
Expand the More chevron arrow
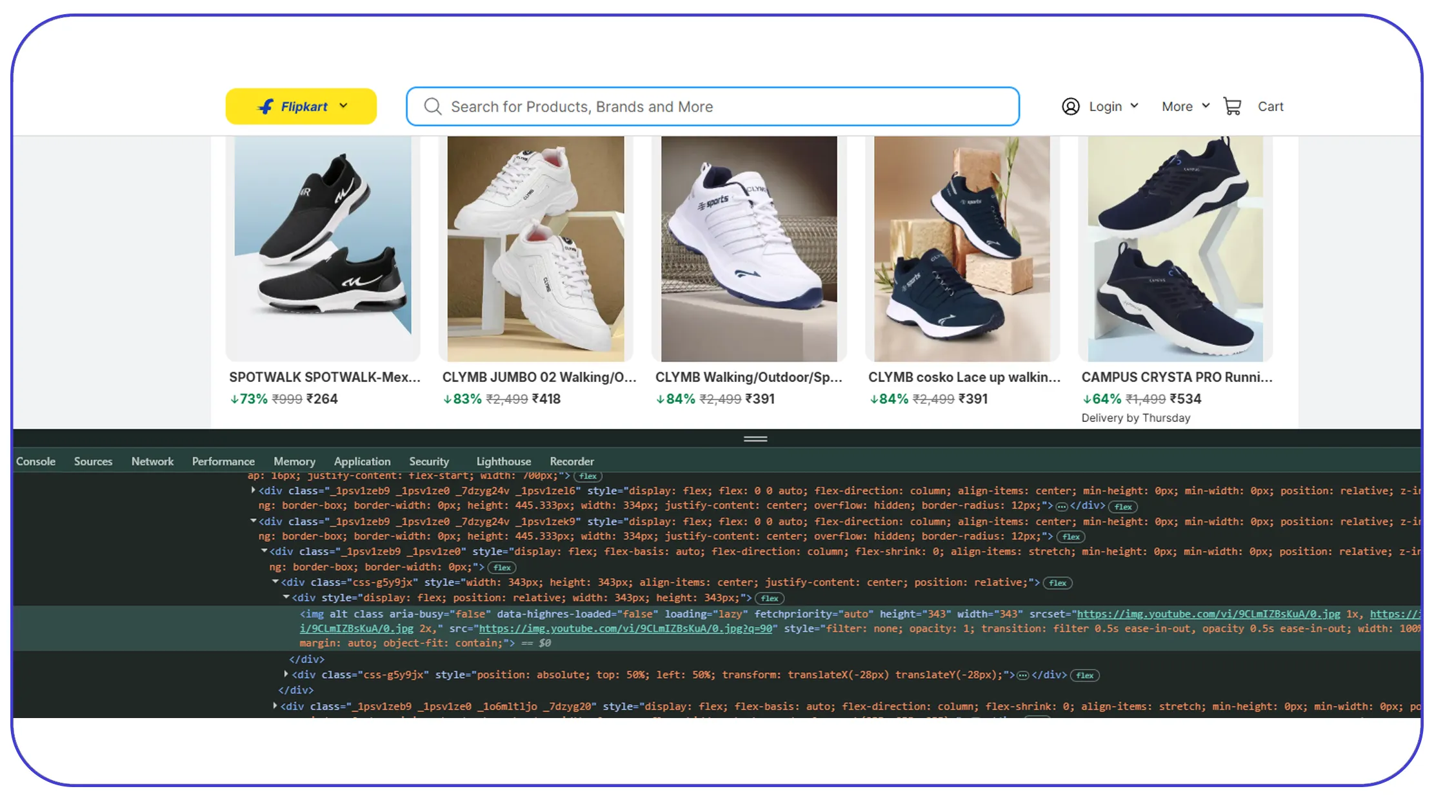(1206, 106)
